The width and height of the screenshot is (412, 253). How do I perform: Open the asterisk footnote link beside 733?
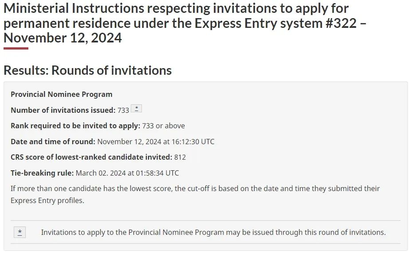pyautogui.click(x=136, y=108)
